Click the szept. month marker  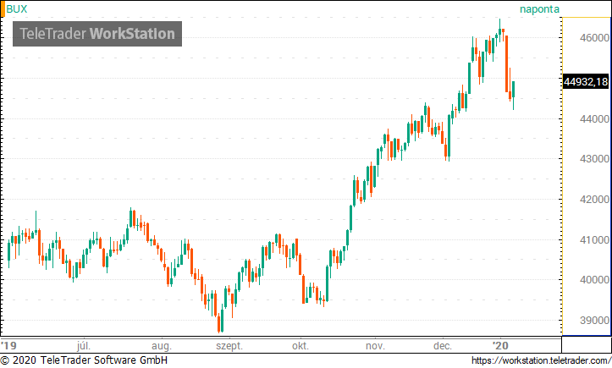click(x=229, y=346)
